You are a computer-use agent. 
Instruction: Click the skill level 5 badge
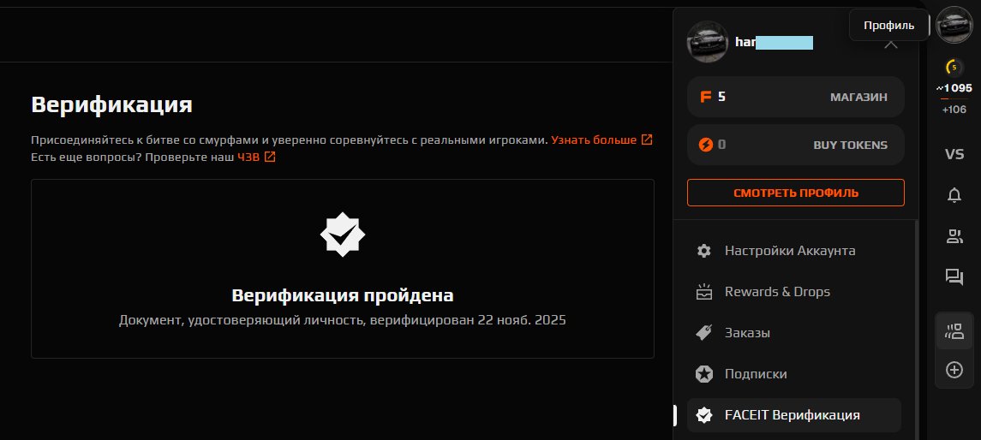coord(954,67)
